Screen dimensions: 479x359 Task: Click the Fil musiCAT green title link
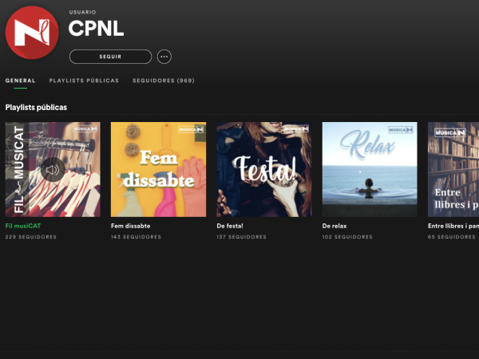pyautogui.click(x=23, y=226)
